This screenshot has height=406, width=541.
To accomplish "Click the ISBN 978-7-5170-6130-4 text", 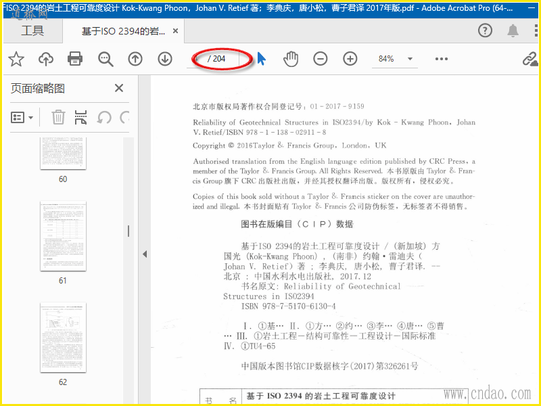I will coord(289,307).
